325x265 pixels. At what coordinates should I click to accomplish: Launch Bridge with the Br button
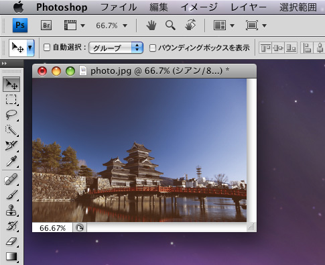point(46,25)
